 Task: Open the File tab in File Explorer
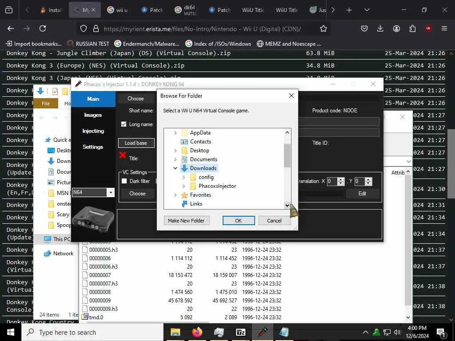point(46,103)
